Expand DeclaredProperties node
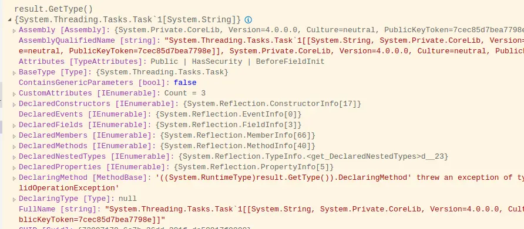524x229 pixels. (14, 168)
